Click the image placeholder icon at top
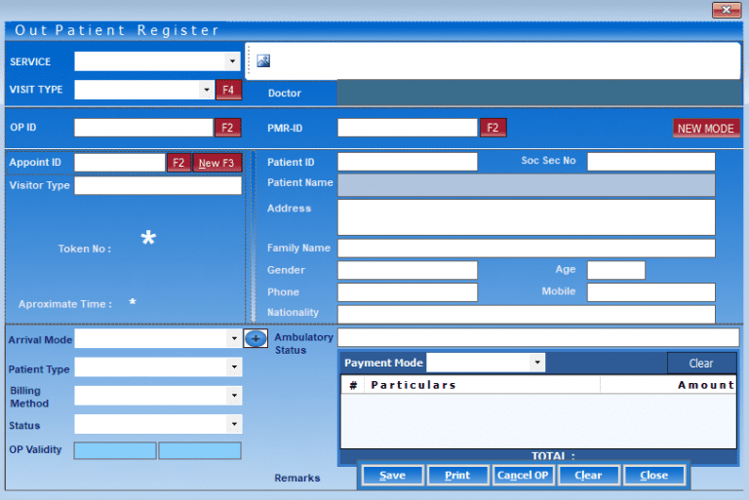The width and height of the screenshot is (749, 500). (263, 60)
